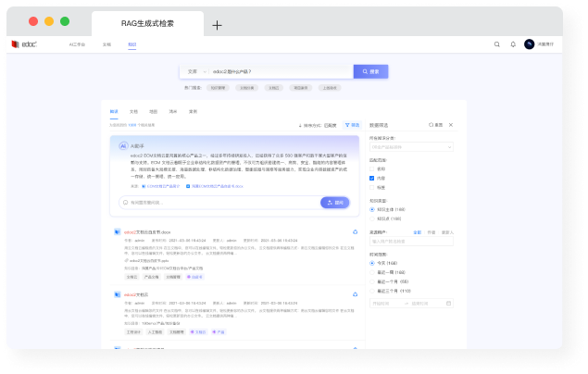Expand the knowledge category dropdown in filter panel

[x=411, y=146]
